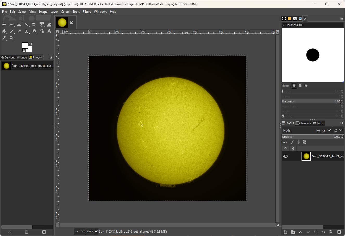Enable pixel lock on the layer
Screen dimensions: 345x236
(292, 142)
